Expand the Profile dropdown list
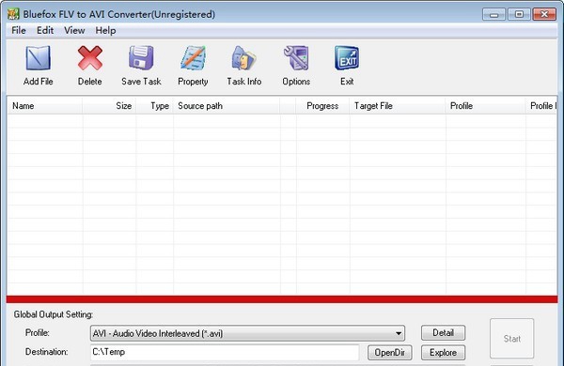 tap(399, 333)
